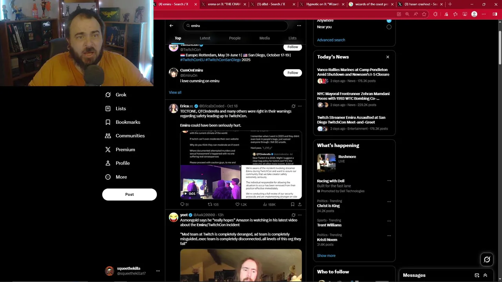Expand the Messages drawer with the double chevron
This screenshot has height=282, width=502.
pos(485,275)
